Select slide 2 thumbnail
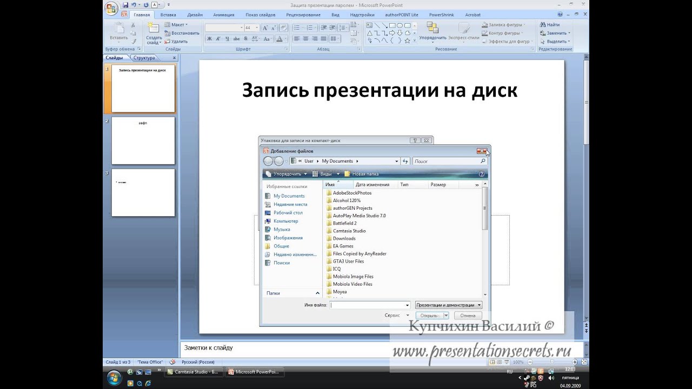 point(143,140)
